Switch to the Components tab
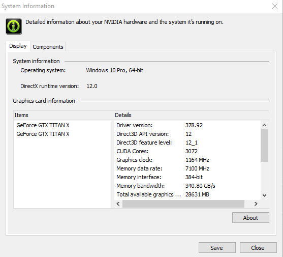Image resolution: width=283 pixels, height=257 pixels. click(x=48, y=47)
